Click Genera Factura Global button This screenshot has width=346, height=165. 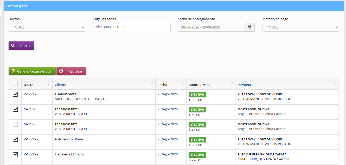point(32,71)
